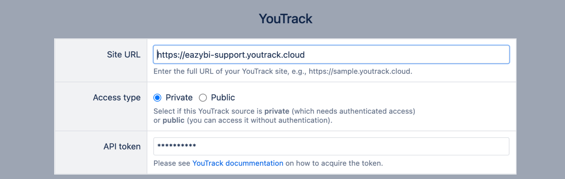Click the Site URL row label

point(123,55)
